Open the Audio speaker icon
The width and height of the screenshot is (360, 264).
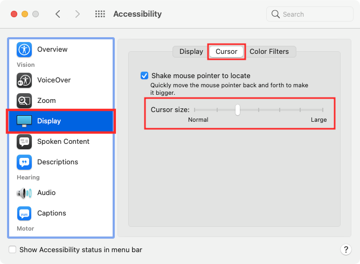(24, 193)
